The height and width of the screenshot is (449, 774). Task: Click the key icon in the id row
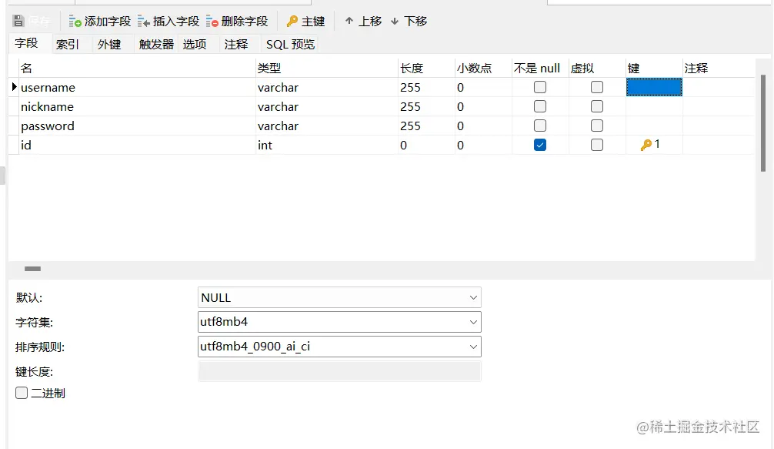(646, 145)
